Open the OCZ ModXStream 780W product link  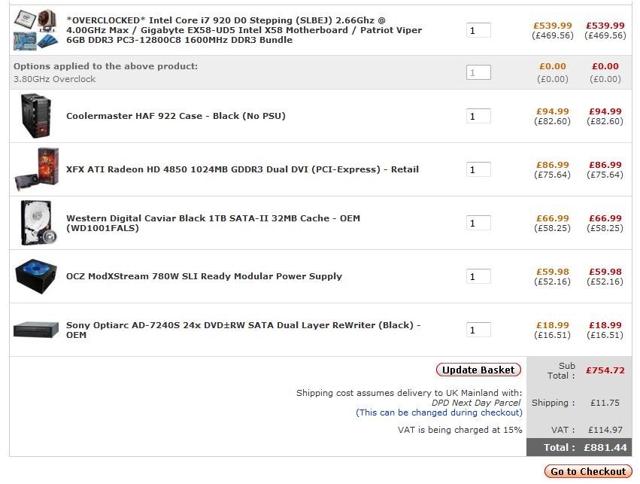point(204,276)
